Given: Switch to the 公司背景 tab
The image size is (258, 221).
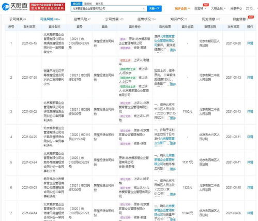Looking at the screenshot, I should tap(18, 19).
